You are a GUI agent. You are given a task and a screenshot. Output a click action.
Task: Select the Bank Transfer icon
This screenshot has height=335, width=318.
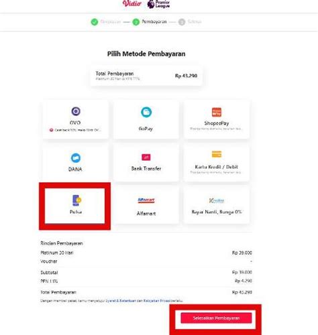tap(146, 157)
